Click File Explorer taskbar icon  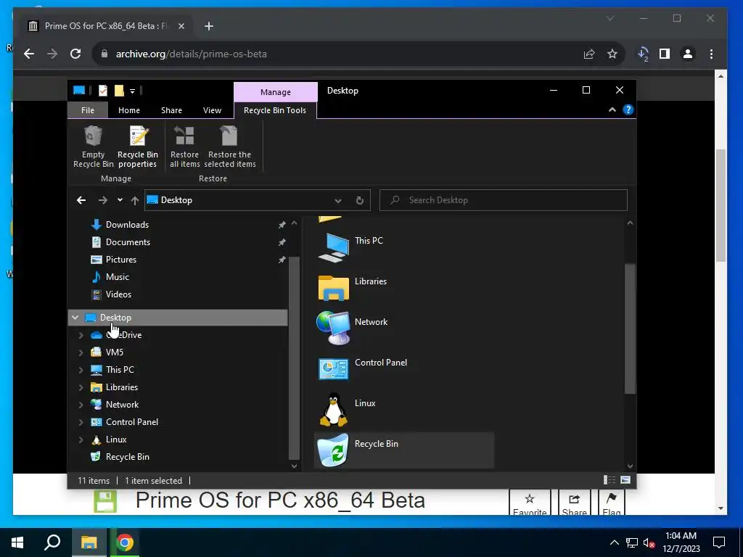(x=89, y=542)
